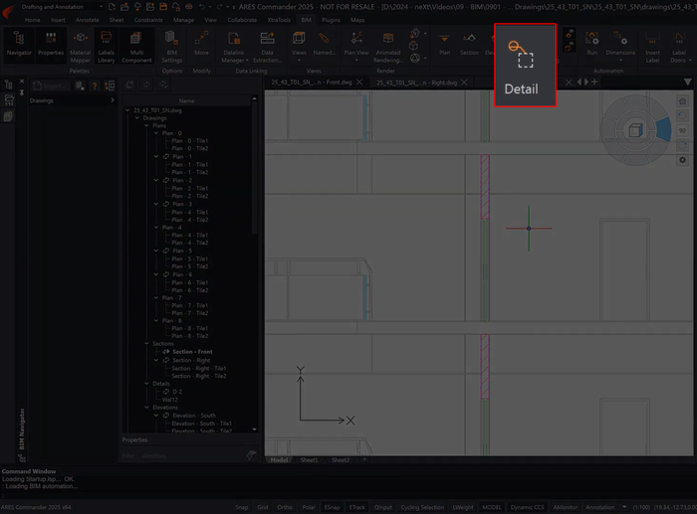
Task: Switch to the Right.dwg document tab
Action: (416, 83)
